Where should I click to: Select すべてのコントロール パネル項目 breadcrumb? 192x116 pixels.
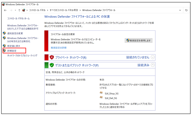click(x=64, y=10)
